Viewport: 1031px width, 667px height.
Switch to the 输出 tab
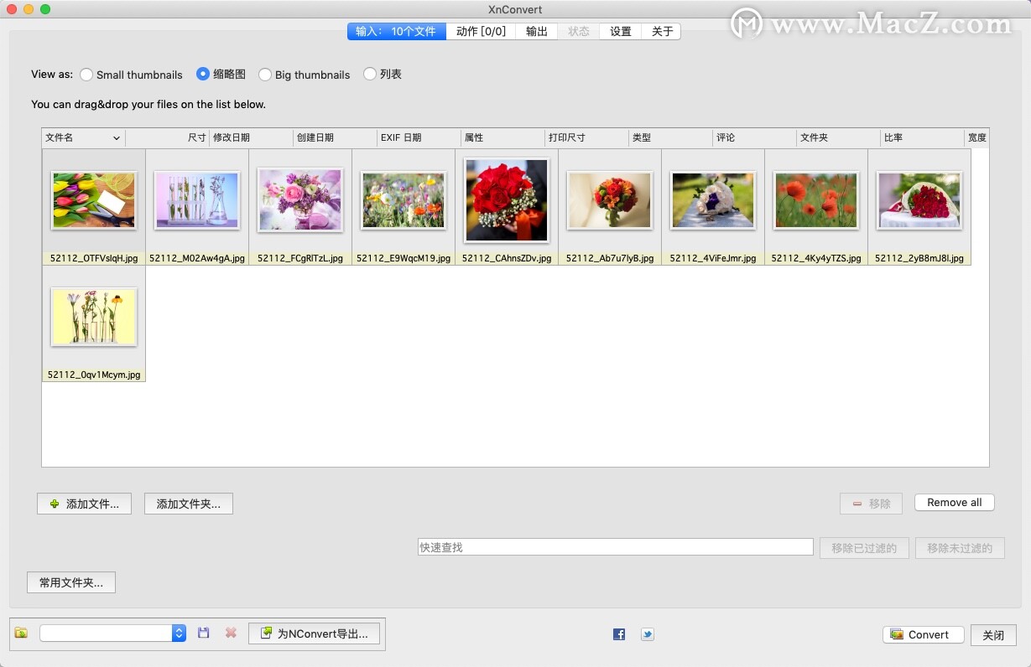point(537,31)
